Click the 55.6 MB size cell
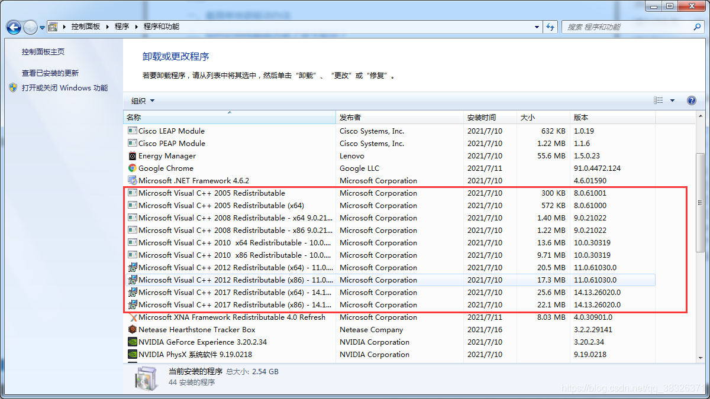 [x=551, y=156]
